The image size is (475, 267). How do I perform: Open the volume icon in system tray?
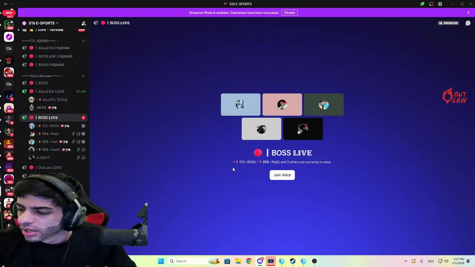(x=446, y=261)
